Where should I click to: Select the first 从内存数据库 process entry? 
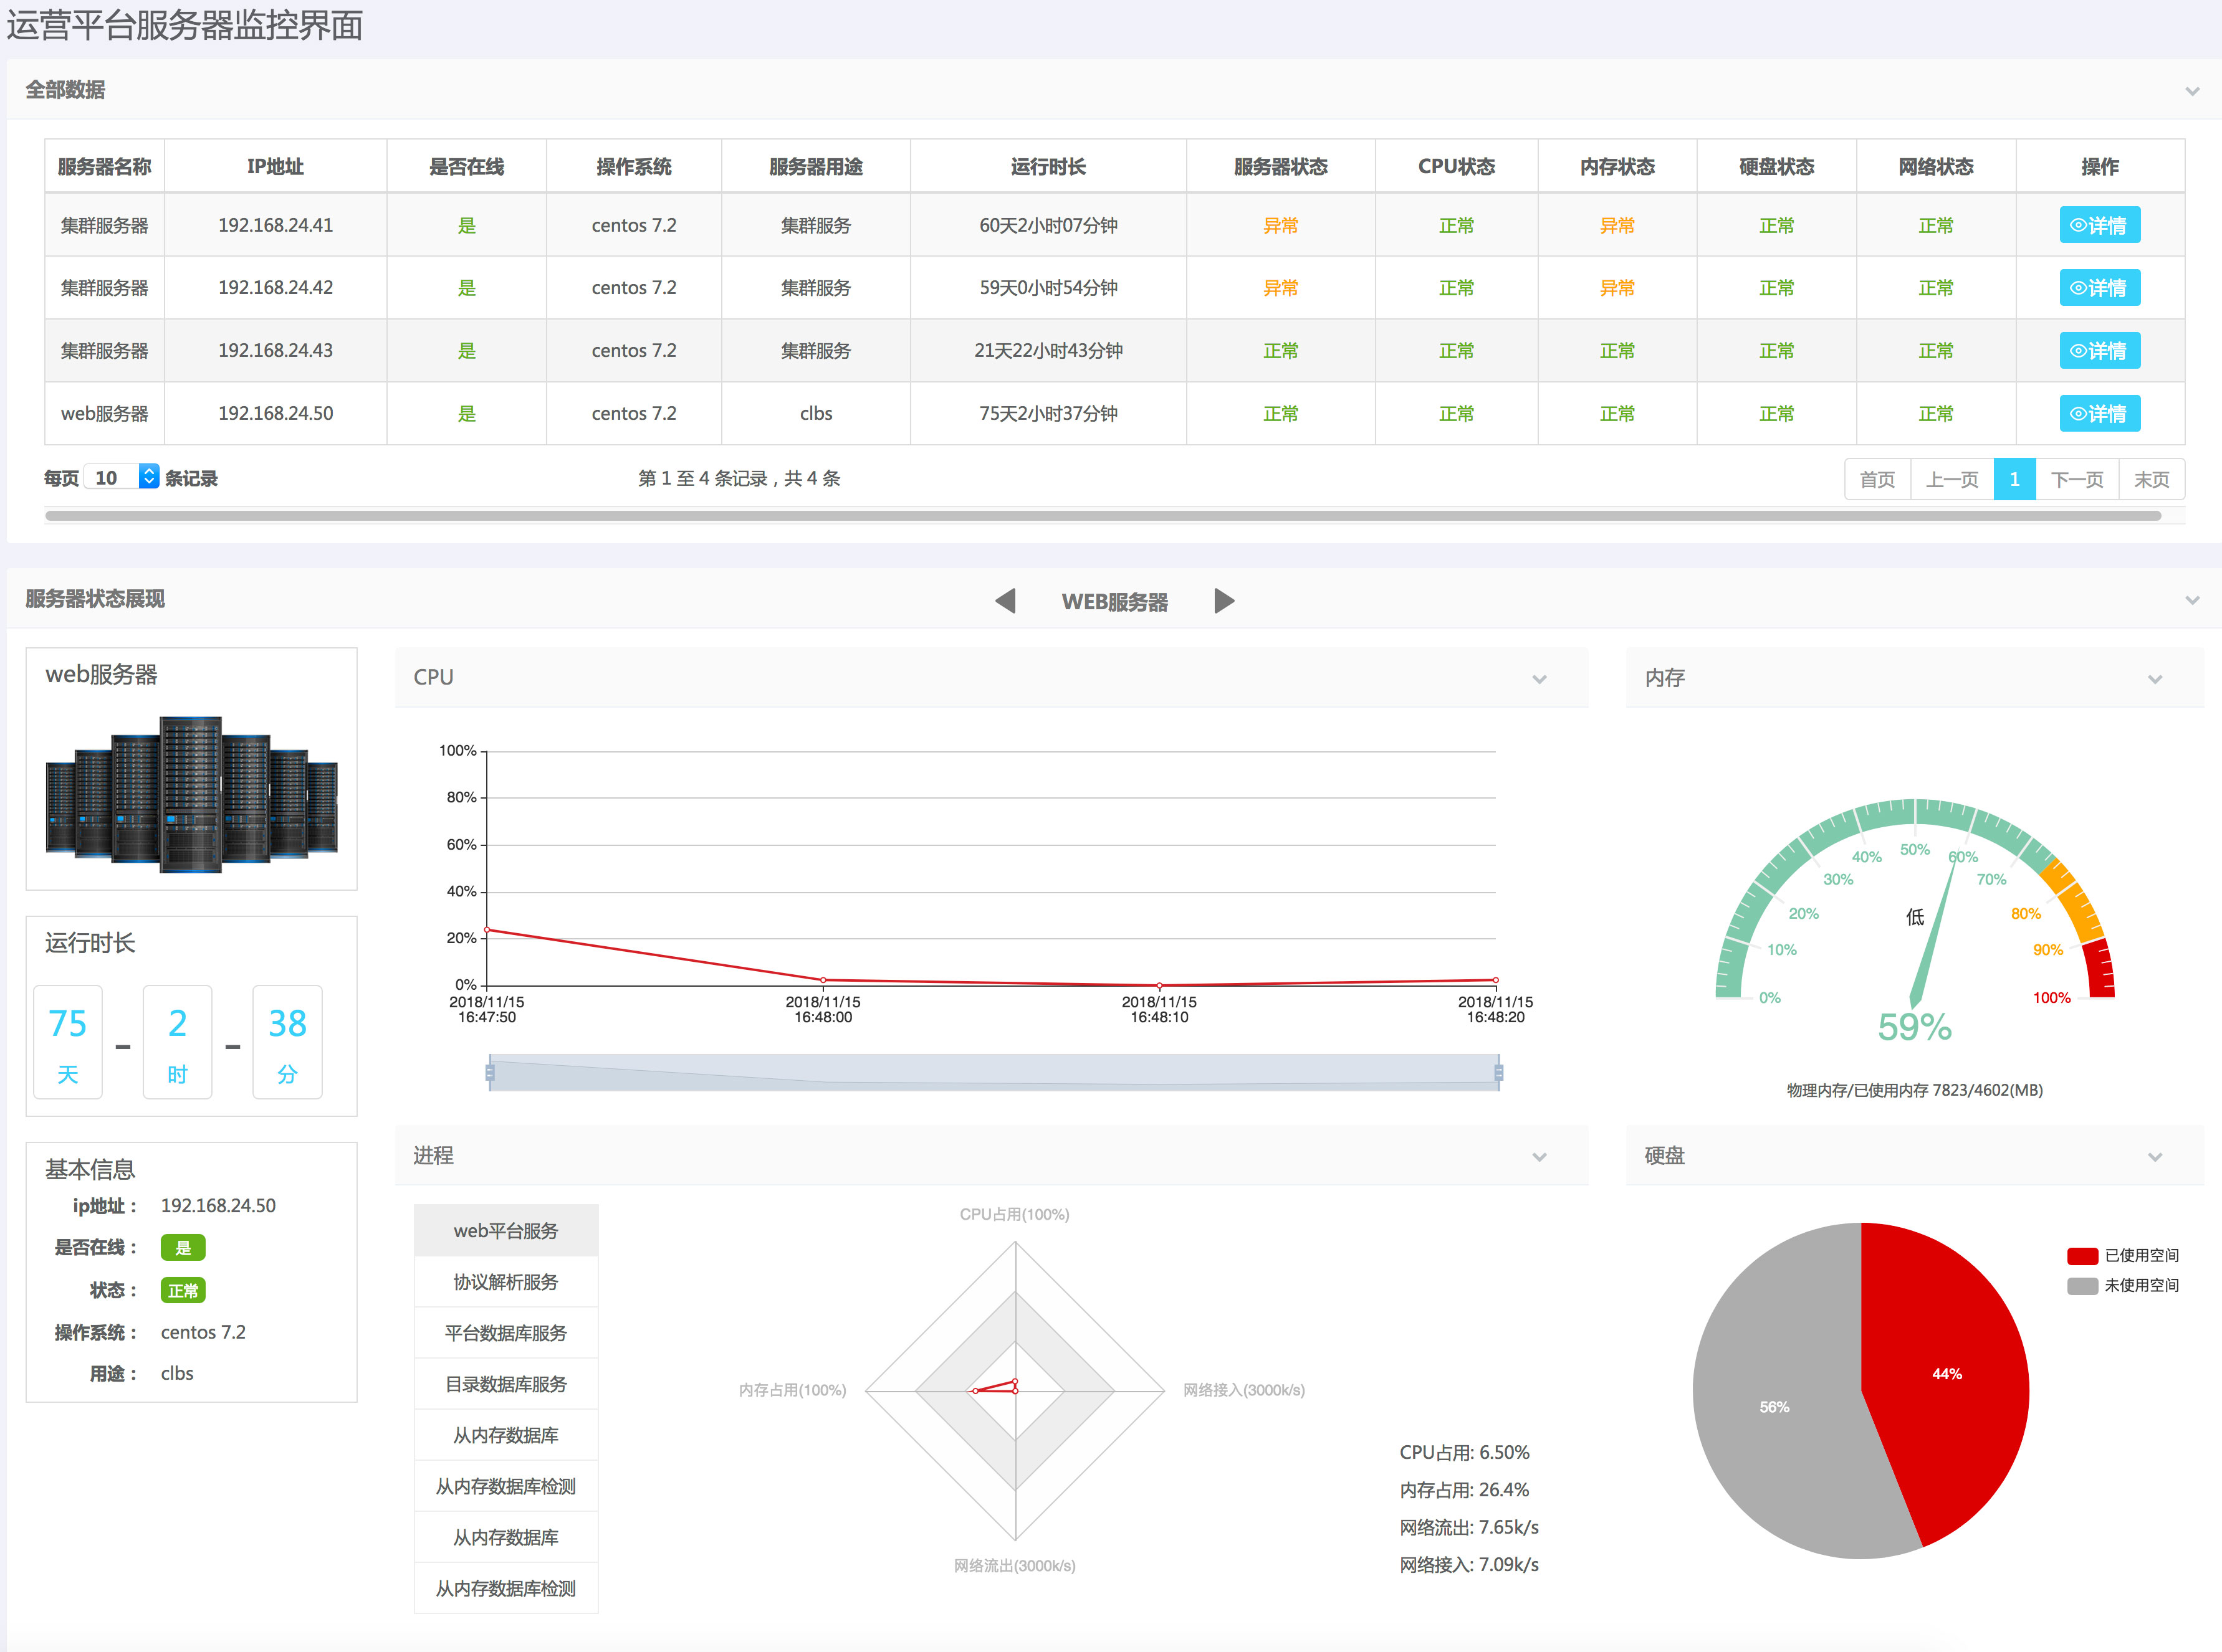[506, 1435]
